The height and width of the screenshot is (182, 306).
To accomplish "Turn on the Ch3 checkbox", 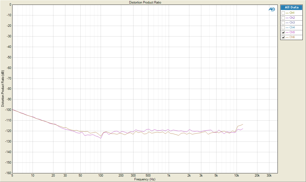I will point(283,23).
